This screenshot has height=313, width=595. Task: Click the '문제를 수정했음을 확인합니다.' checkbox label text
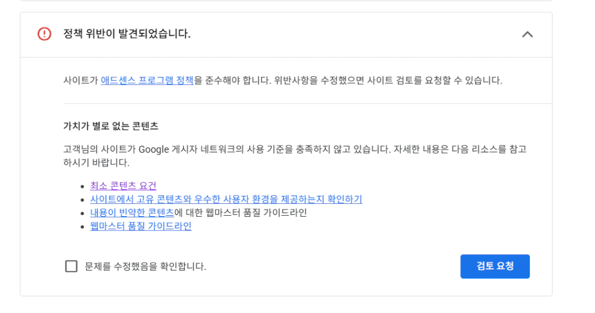145,266
